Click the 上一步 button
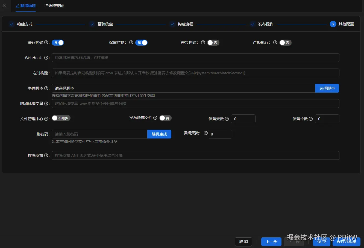 pyautogui.click(x=271, y=242)
